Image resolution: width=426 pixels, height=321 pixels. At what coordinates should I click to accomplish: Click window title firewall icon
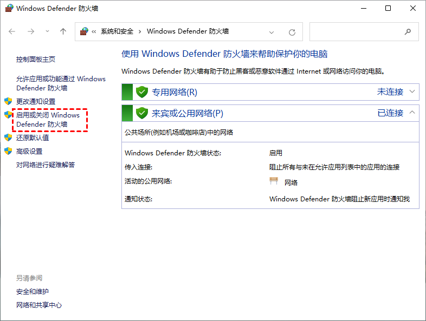point(9,8)
